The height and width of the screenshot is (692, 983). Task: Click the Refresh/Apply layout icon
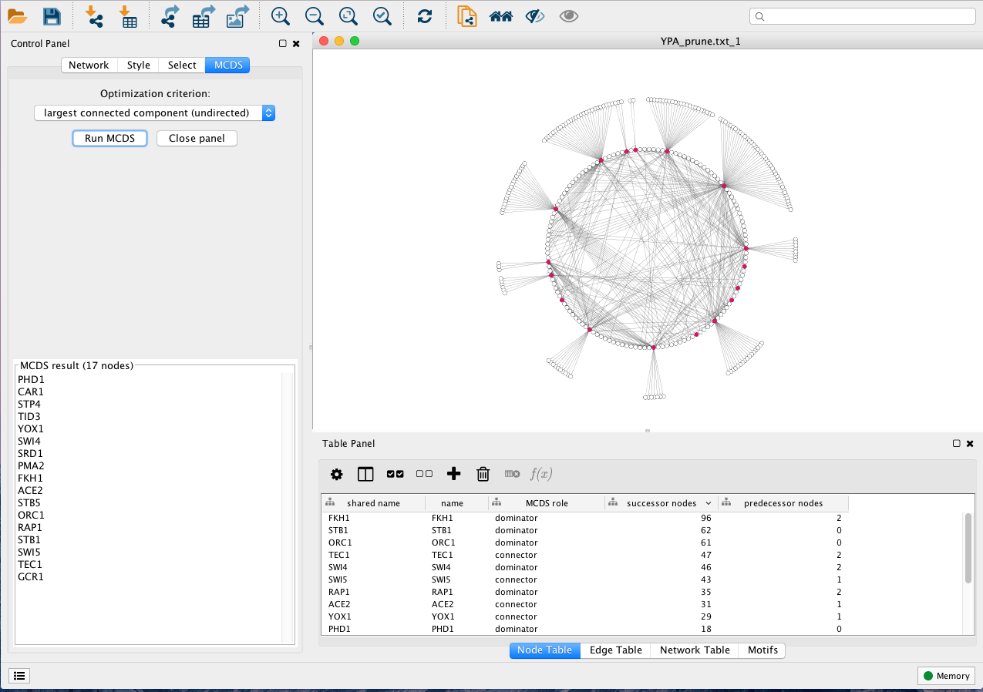[424, 16]
